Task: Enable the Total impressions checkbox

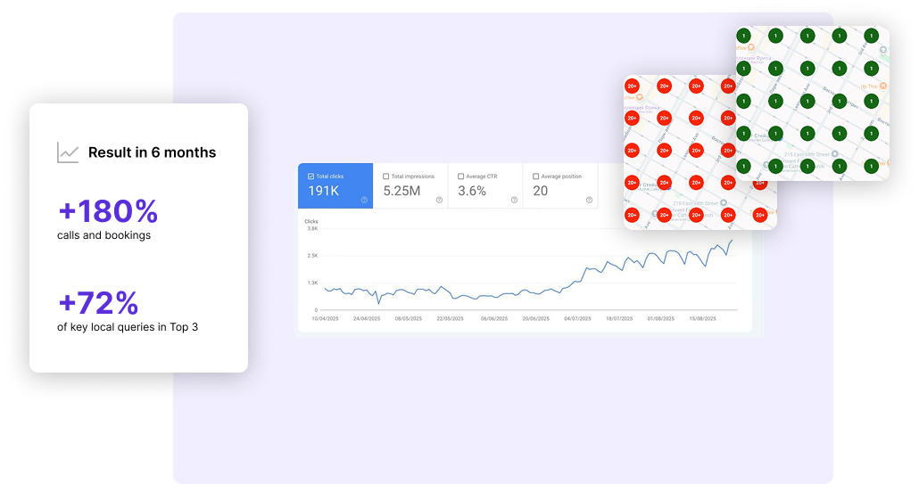Action: click(385, 176)
